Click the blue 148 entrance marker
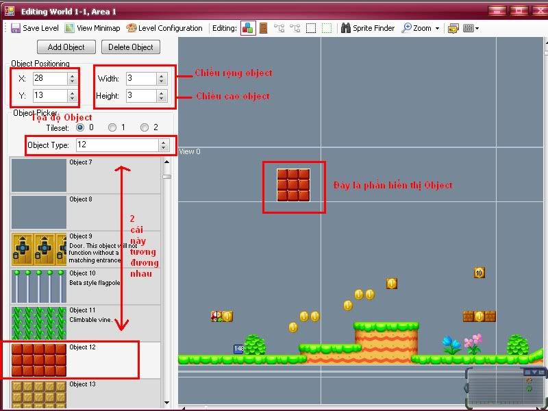548x411 pixels. pos(238,349)
